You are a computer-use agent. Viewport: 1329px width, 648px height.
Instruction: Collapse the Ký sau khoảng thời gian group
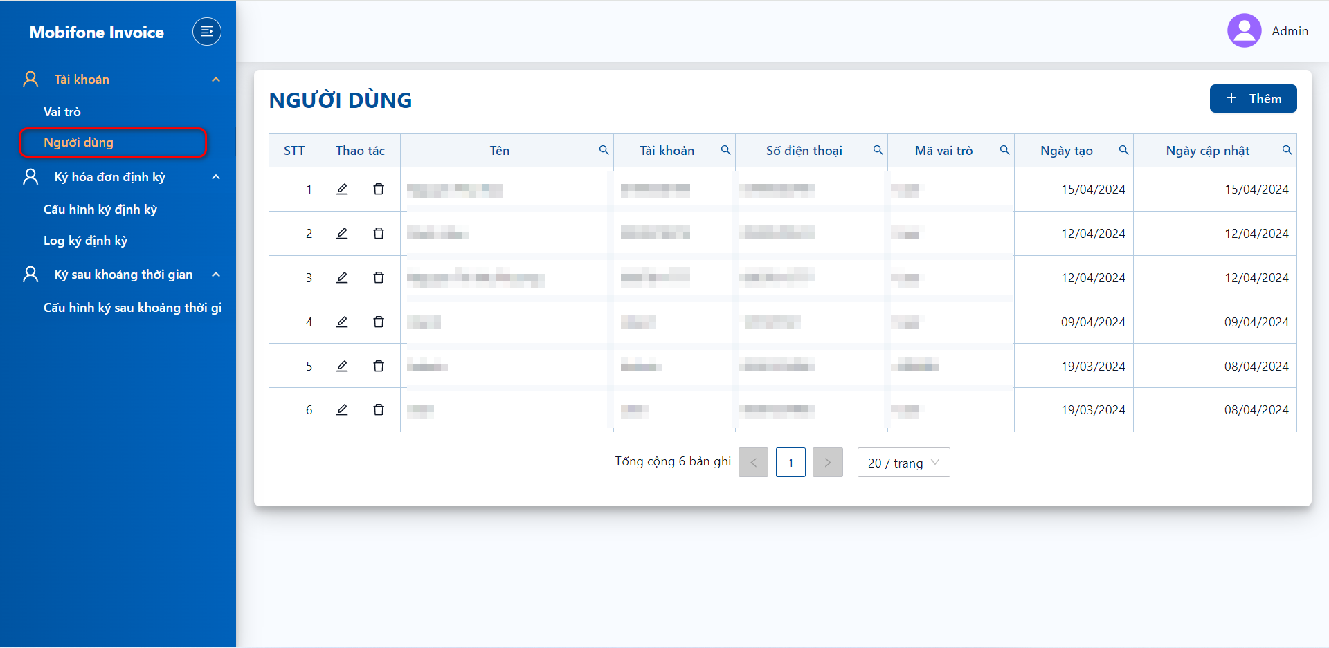point(216,275)
